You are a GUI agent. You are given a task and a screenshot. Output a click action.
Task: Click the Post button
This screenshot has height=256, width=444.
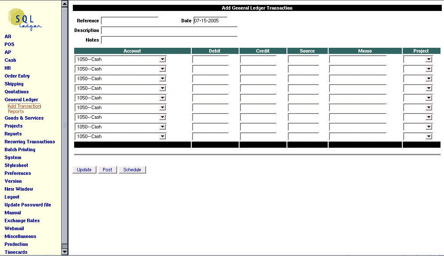[107, 170]
